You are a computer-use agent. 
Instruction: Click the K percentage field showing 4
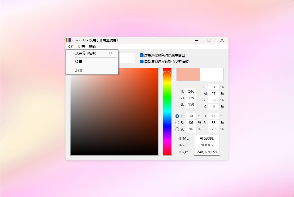[213, 107]
